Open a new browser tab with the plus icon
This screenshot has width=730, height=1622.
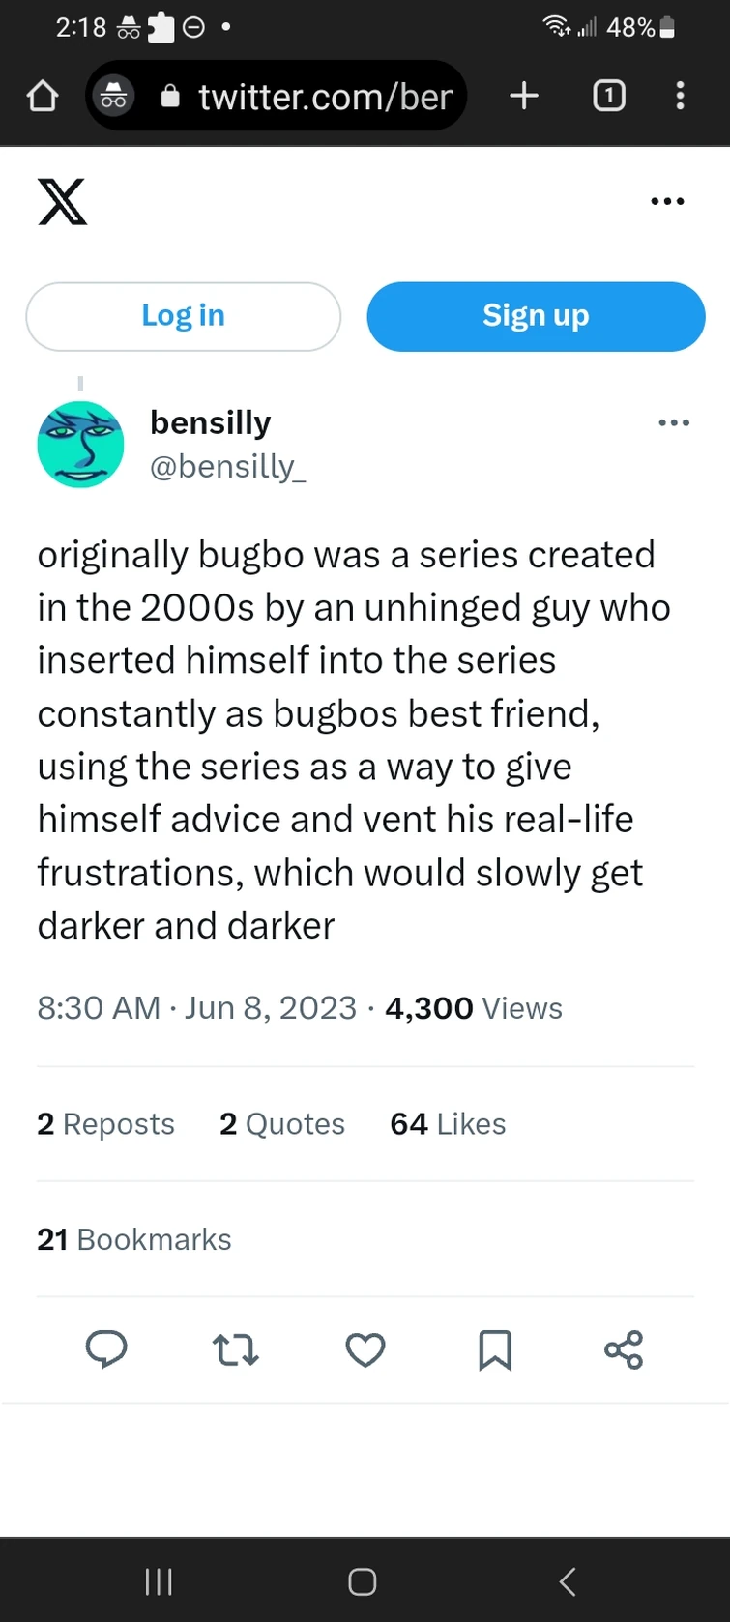[523, 96]
